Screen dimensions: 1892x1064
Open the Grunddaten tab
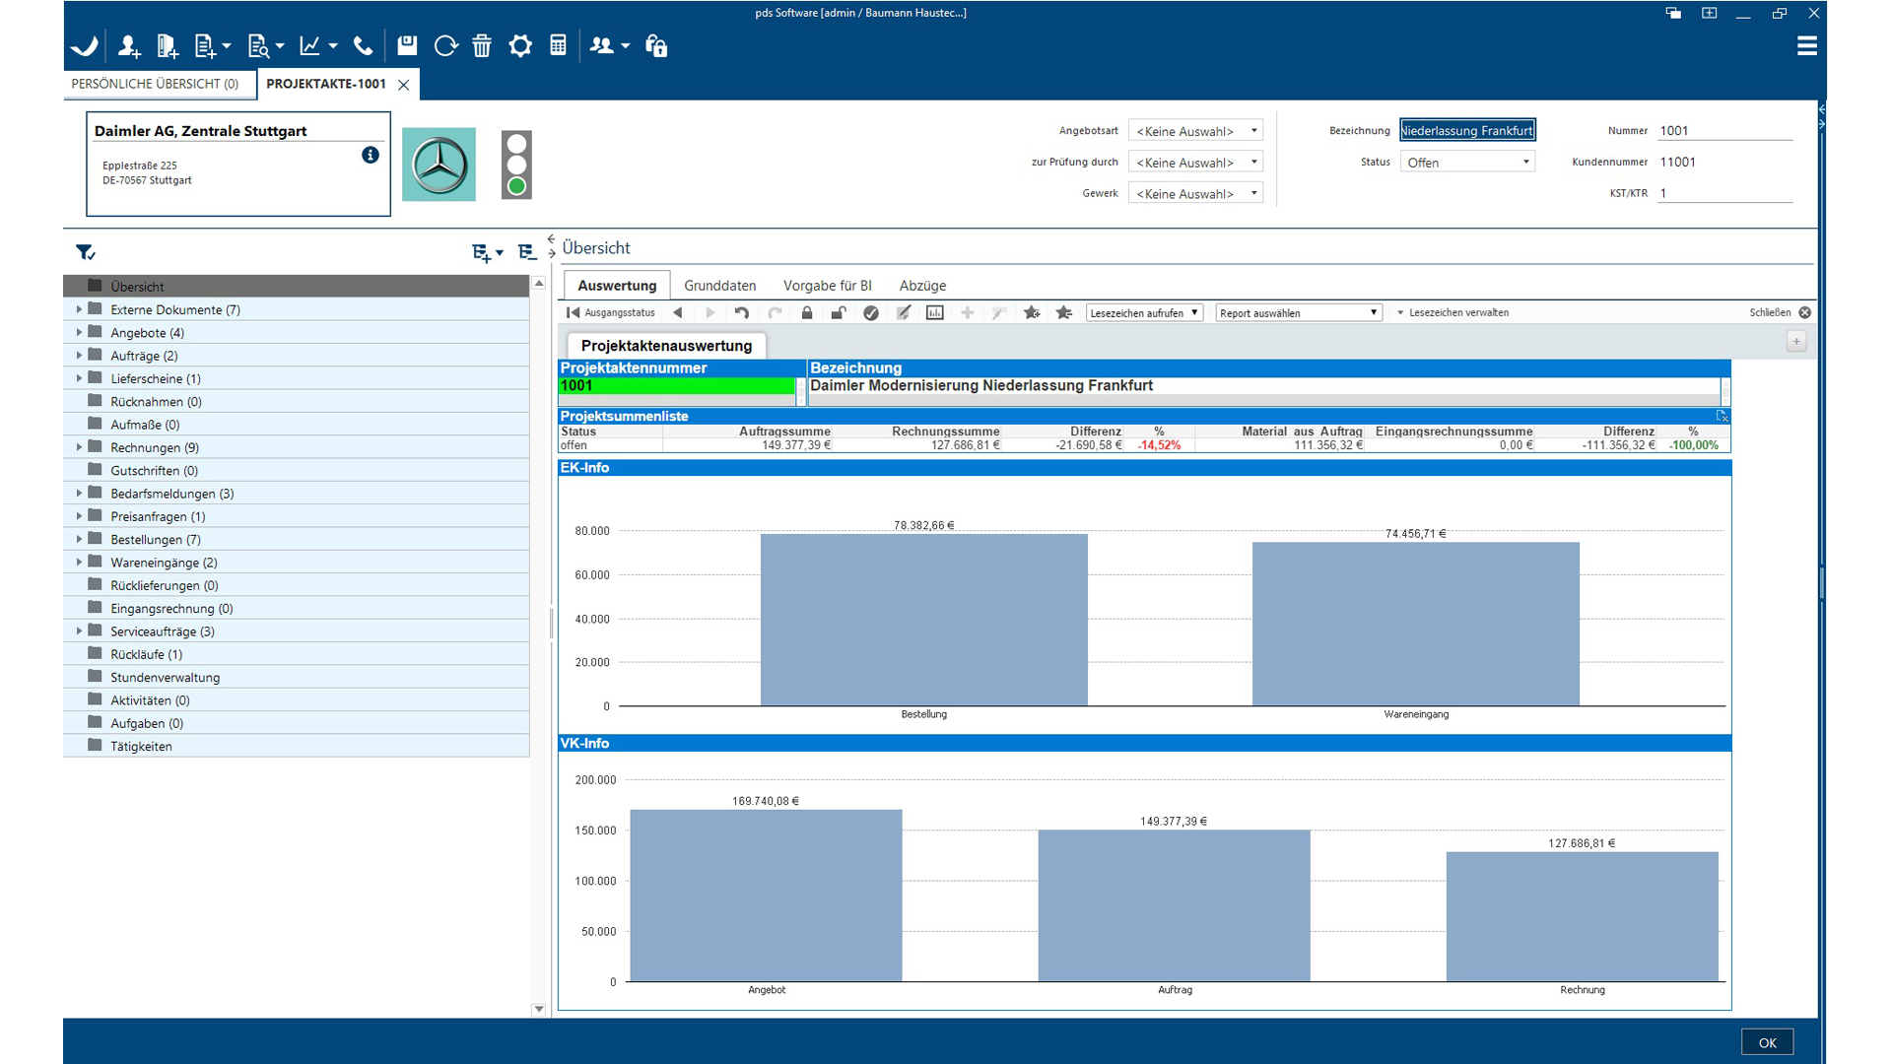pos(720,286)
